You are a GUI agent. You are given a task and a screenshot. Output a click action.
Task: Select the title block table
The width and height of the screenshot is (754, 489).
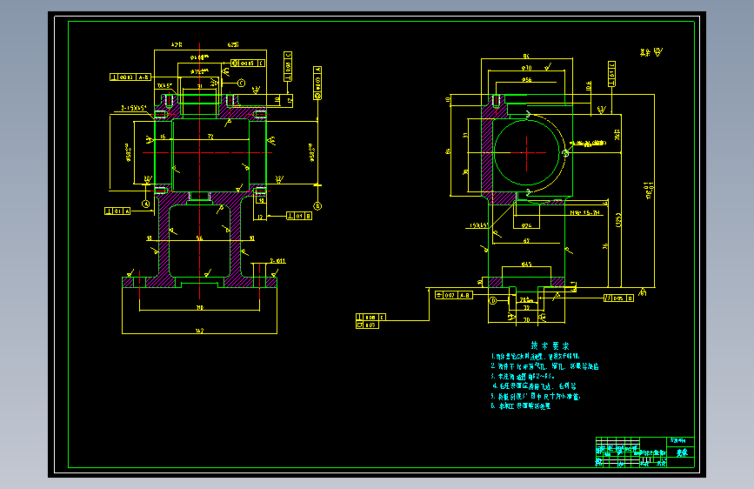644,452
